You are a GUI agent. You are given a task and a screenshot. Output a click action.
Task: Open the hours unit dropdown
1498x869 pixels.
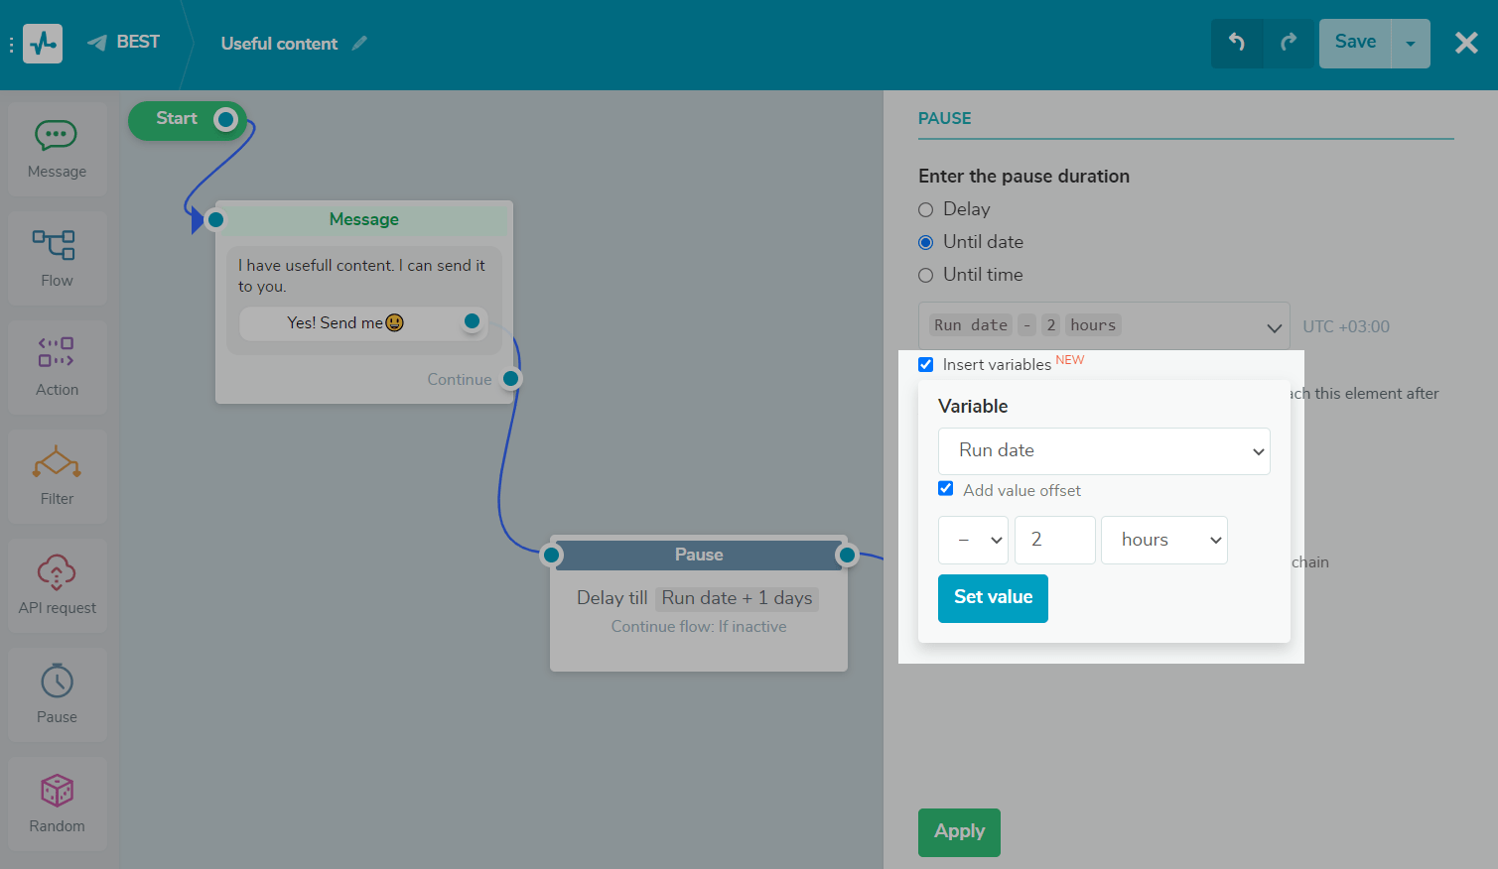[1163, 540]
